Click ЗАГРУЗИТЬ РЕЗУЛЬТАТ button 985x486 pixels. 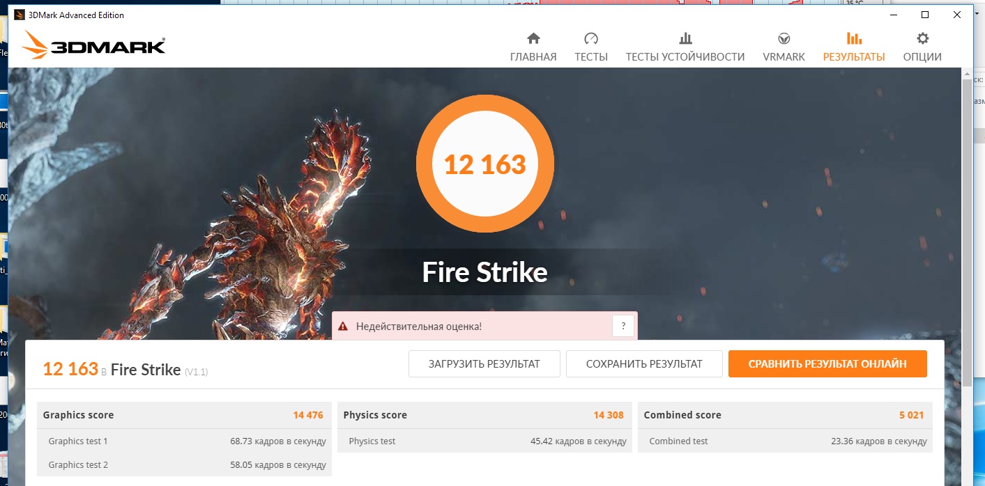point(484,363)
